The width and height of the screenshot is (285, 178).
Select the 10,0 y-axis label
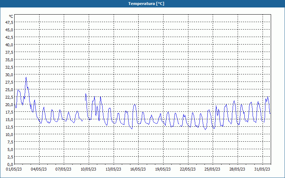pos(10,135)
